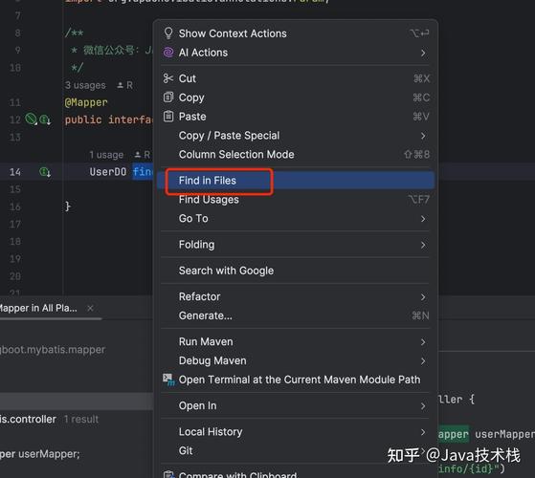The width and height of the screenshot is (535, 478).
Task: Close the Mapper in All Places tab
Action: click(x=90, y=308)
